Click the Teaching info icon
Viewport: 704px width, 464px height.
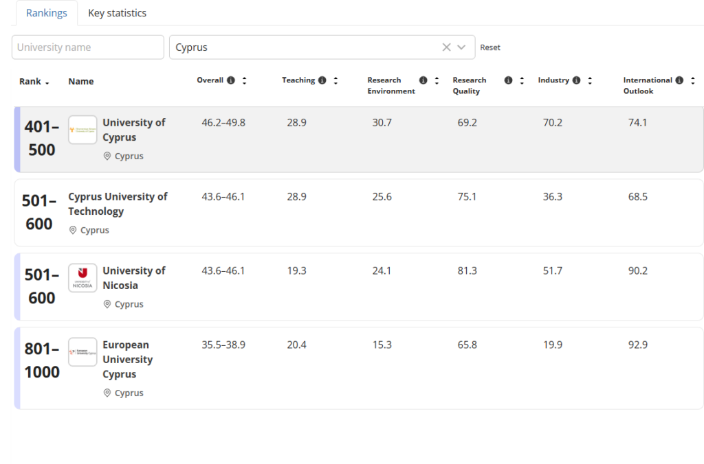click(x=322, y=80)
